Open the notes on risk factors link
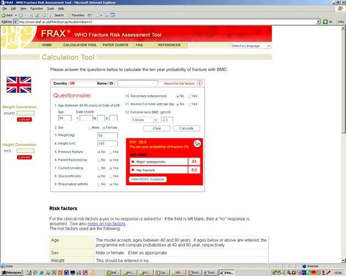Viewport: 346px width, 276px height. click(x=106, y=224)
